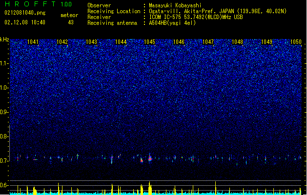Click the 1048 time axis marker

coord(237,42)
